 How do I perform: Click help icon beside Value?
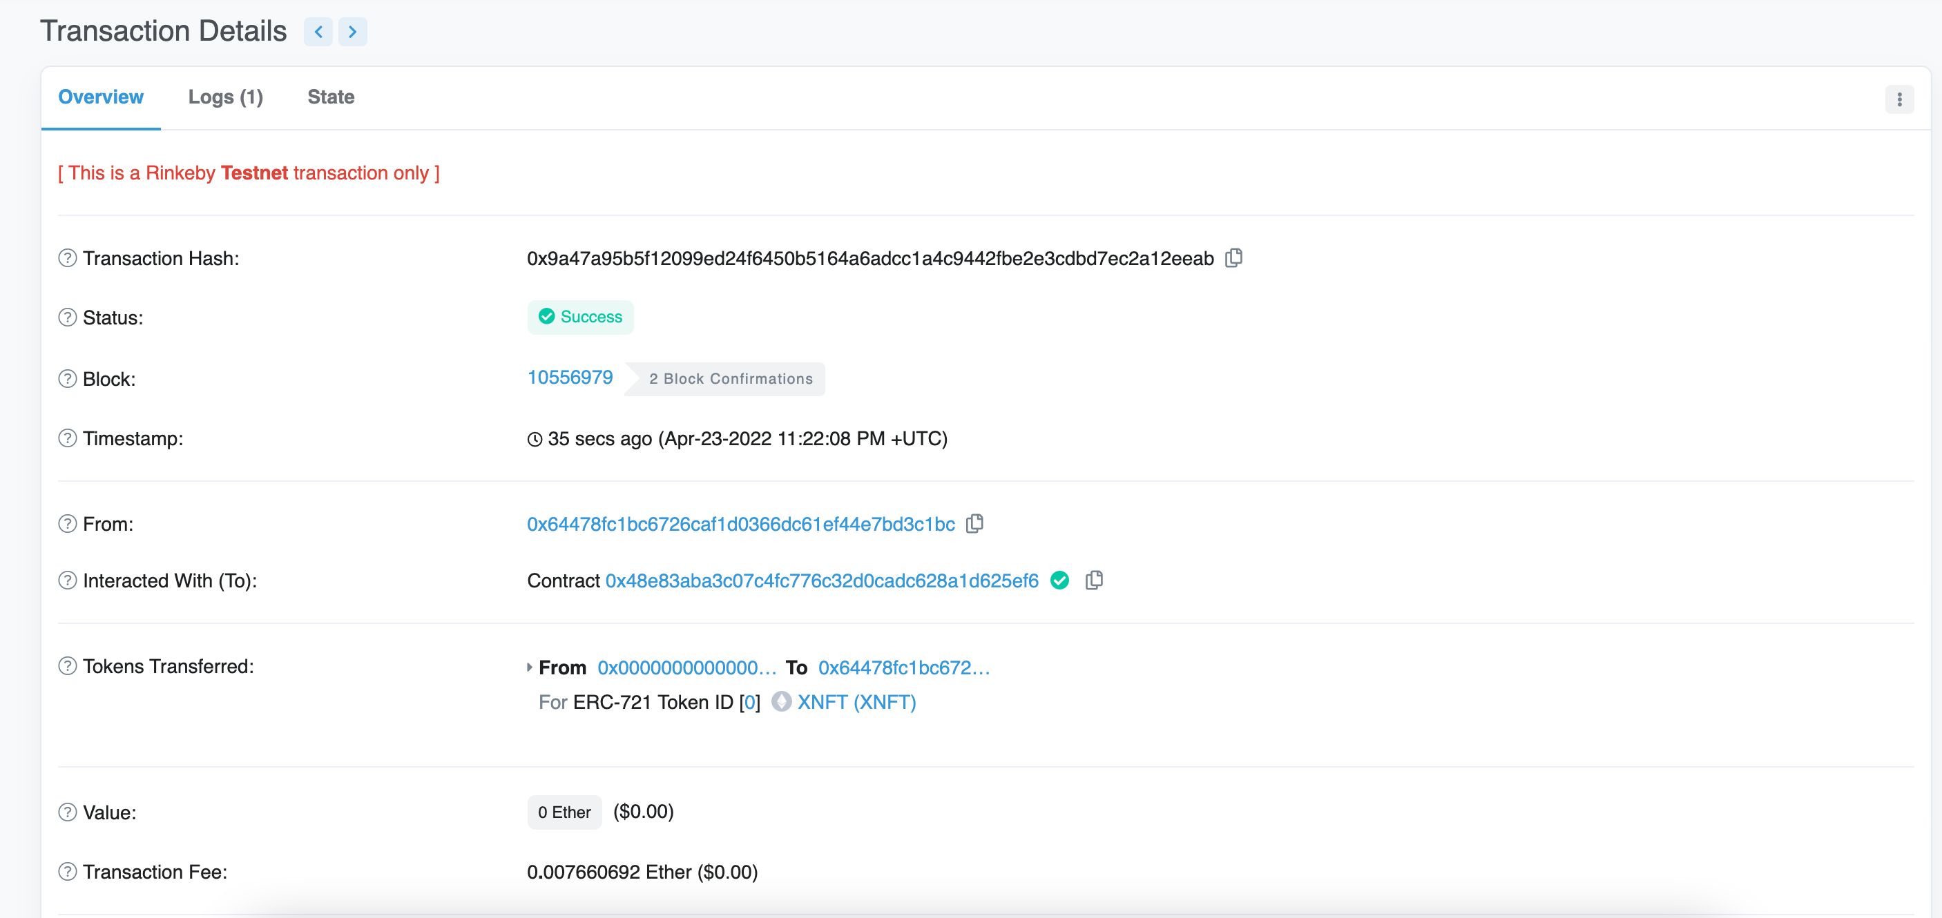pos(68,812)
